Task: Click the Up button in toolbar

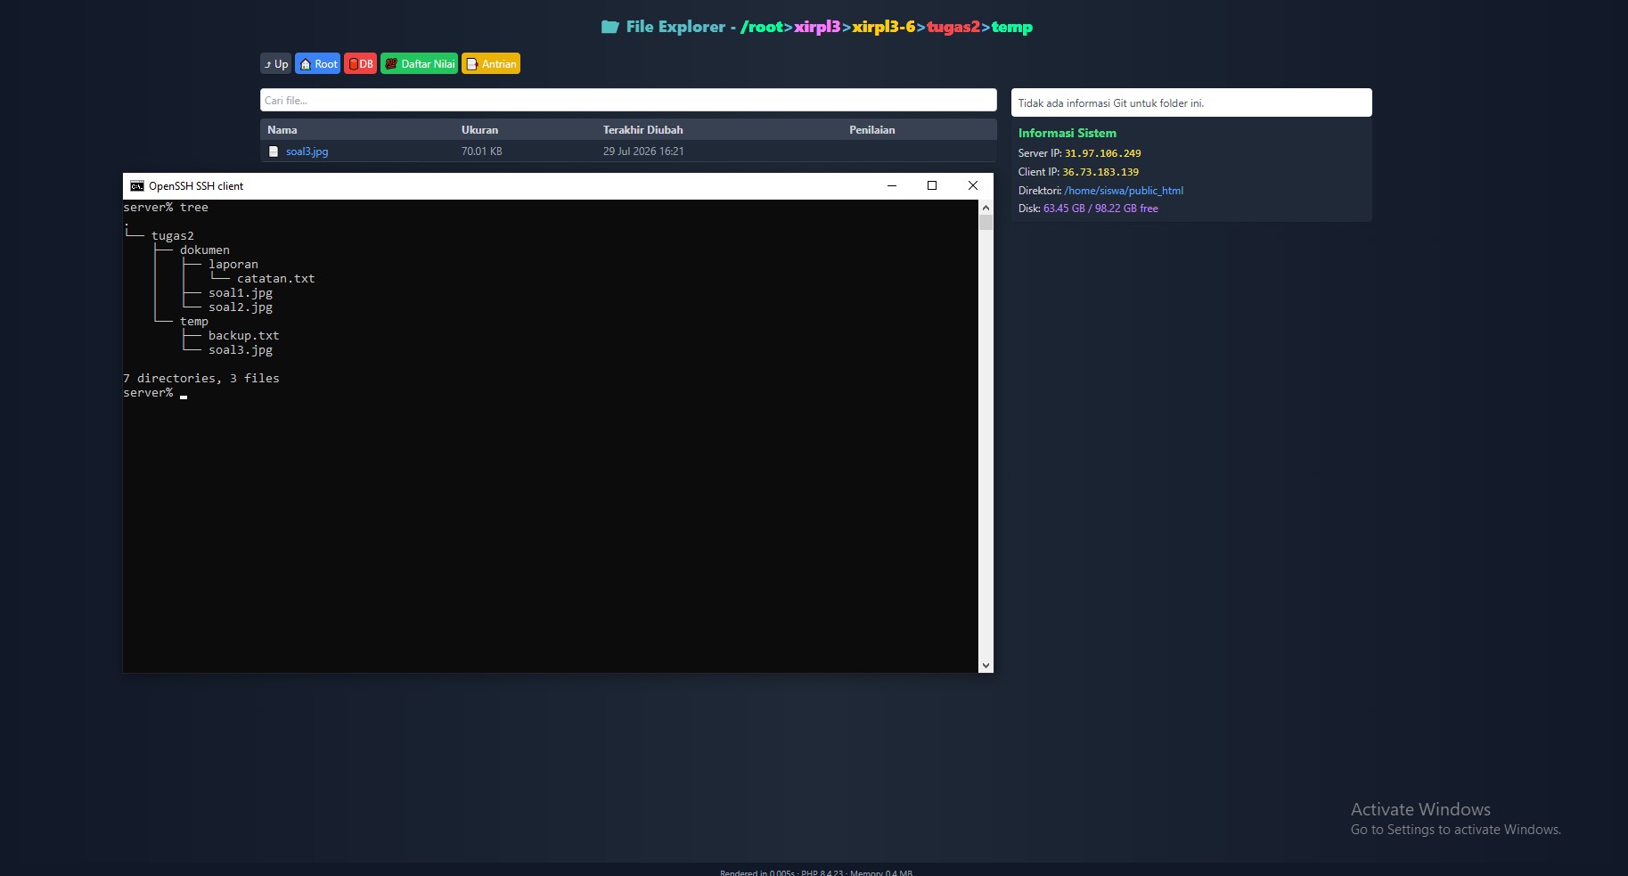Action: click(x=275, y=64)
